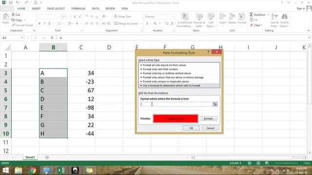Apply Percent Style format
312x175 pixels.
click(155, 23)
